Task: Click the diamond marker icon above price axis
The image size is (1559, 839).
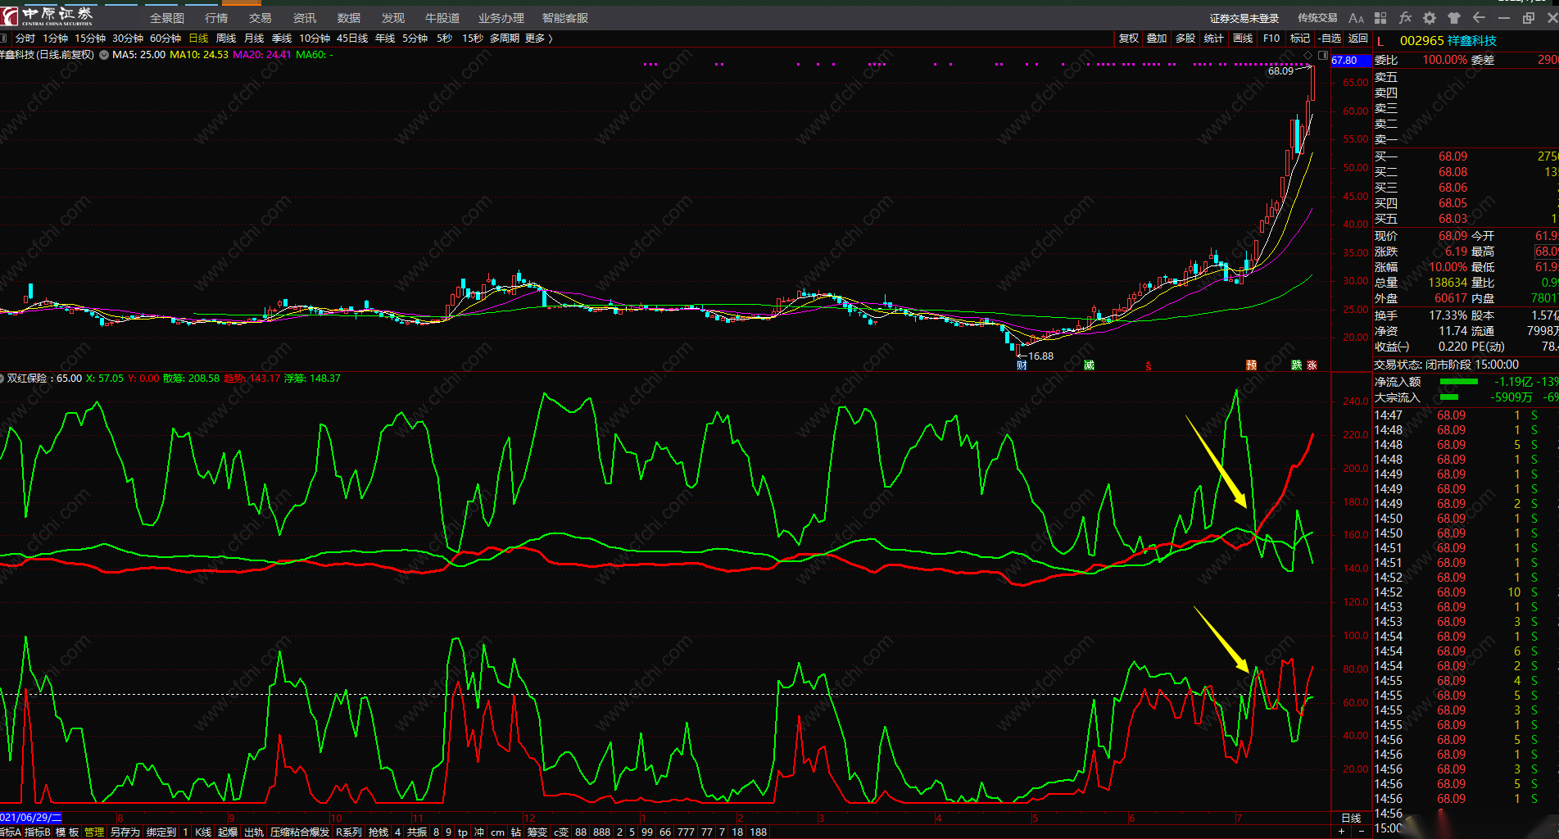Action: 1308,55
